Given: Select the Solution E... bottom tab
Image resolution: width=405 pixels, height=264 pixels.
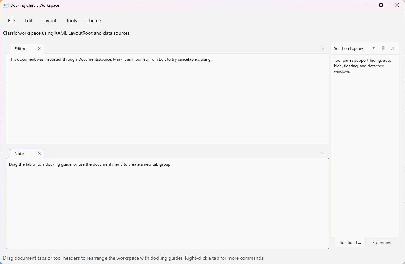Looking at the screenshot, I should pyautogui.click(x=350, y=242).
